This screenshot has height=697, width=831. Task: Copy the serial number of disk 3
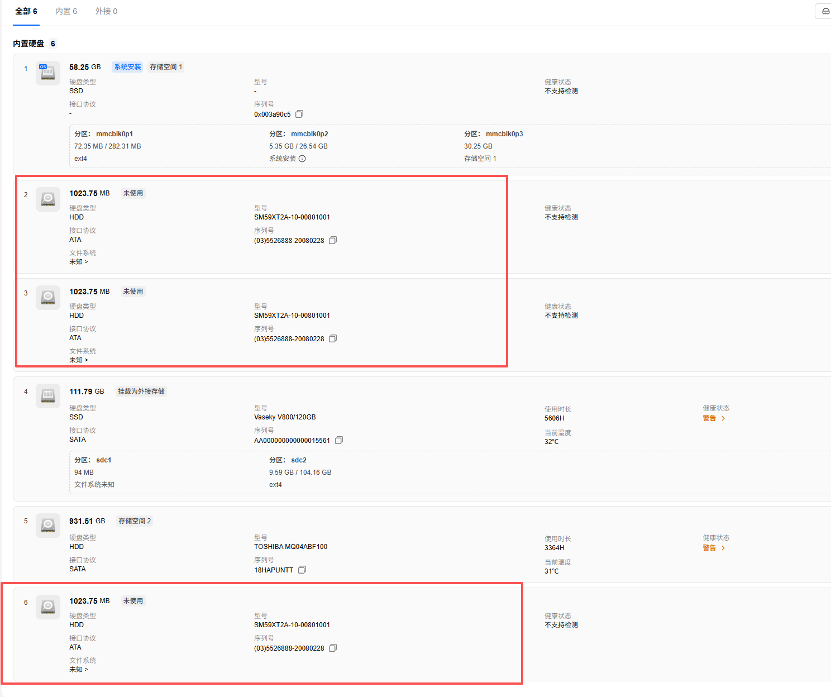(x=333, y=338)
